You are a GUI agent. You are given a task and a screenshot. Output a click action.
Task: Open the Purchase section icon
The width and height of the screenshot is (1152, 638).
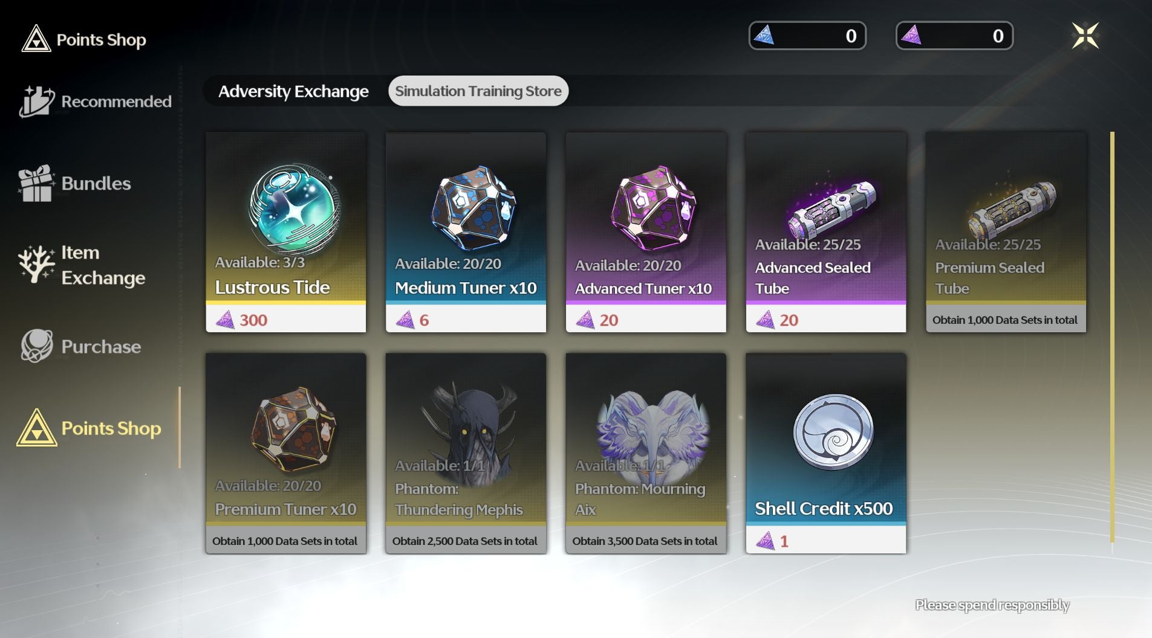pyautogui.click(x=36, y=346)
